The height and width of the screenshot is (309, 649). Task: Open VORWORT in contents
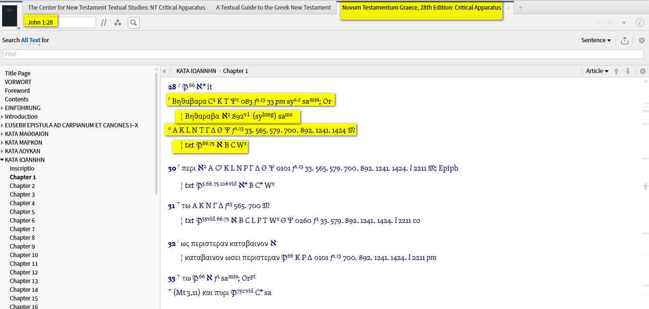point(18,82)
